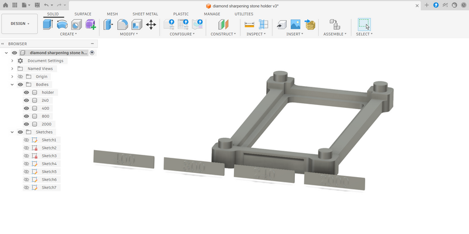The height and width of the screenshot is (234, 469).
Task: Click the Assemble joint icon
Action: click(x=335, y=24)
